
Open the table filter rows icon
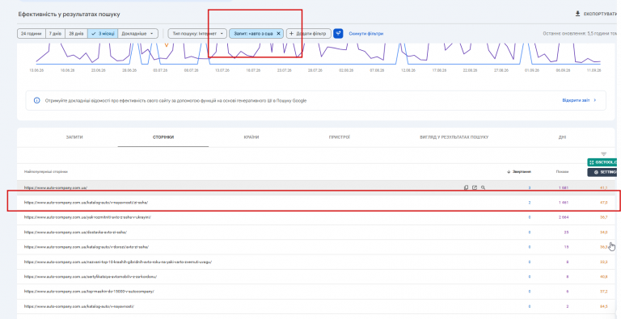coord(603,154)
